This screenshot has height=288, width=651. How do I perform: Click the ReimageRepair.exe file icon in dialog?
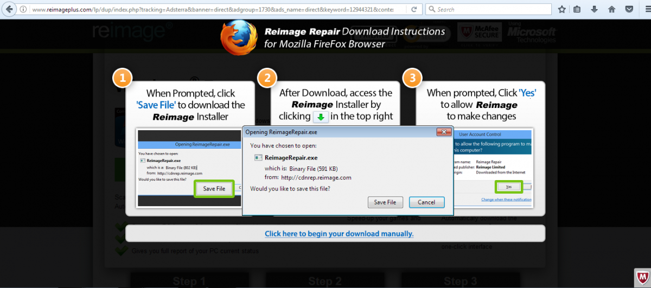258,158
